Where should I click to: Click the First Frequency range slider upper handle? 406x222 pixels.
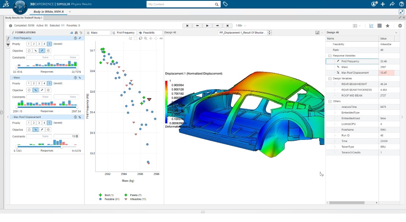[x=77, y=68]
